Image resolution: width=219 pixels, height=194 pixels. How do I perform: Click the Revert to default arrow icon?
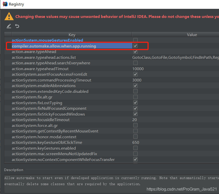tap(17, 26)
